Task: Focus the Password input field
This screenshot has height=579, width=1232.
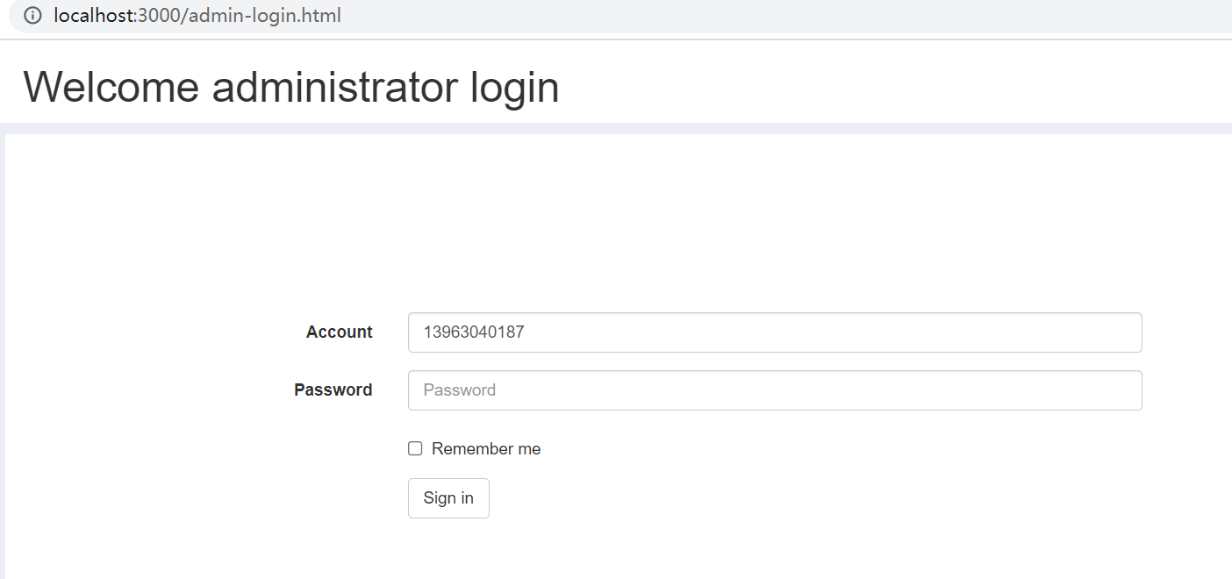Action: click(x=775, y=390)
